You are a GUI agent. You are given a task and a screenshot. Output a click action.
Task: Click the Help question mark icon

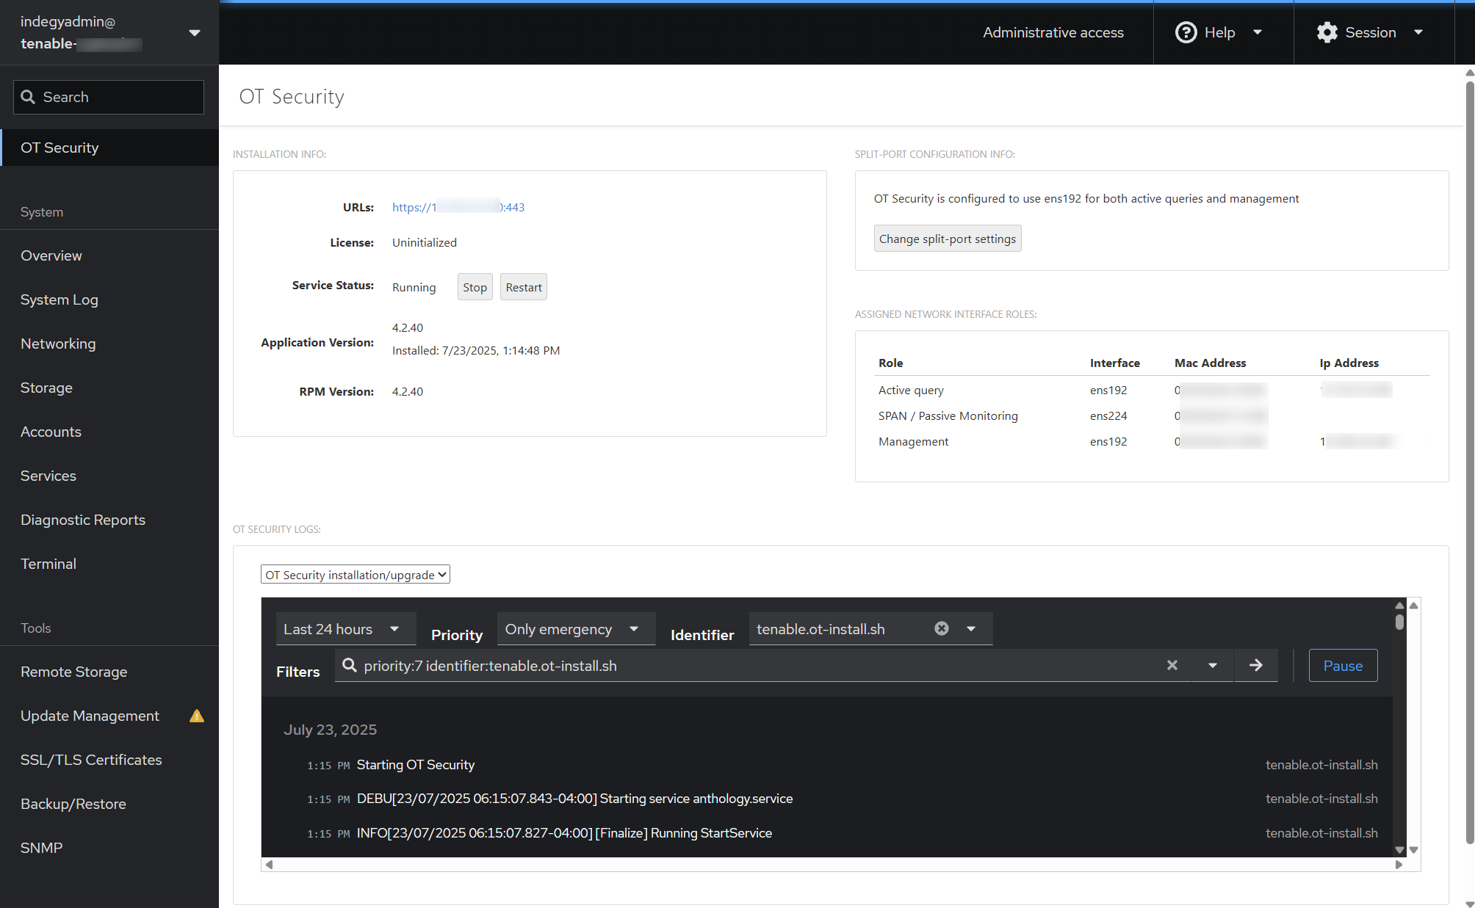click(1186, 32)
